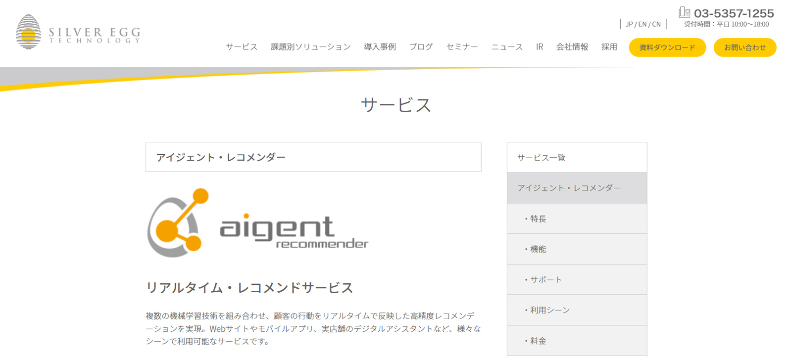
Task: Open the IR navigation item
Action: pos(540,47)
